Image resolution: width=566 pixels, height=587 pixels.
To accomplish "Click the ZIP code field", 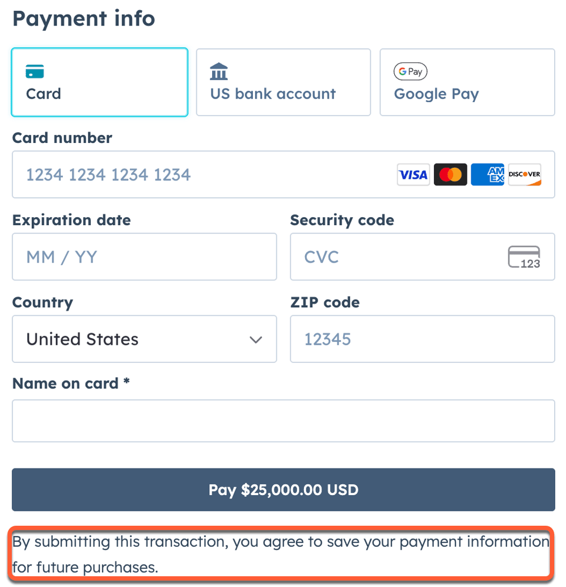I will point(423,339).
